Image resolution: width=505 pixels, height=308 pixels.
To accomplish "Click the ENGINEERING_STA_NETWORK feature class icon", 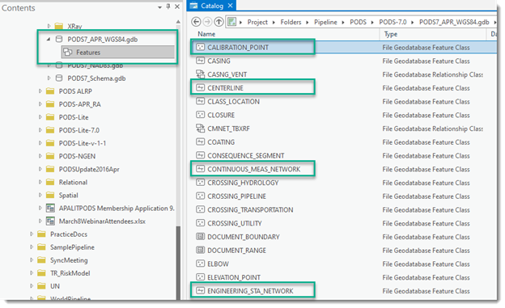I will [201, 291].
